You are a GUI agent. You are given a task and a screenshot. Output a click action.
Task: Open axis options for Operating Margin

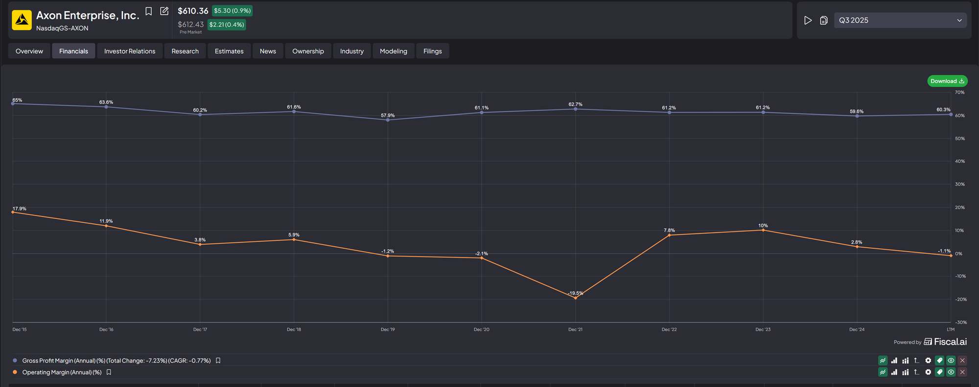(917, 372)
